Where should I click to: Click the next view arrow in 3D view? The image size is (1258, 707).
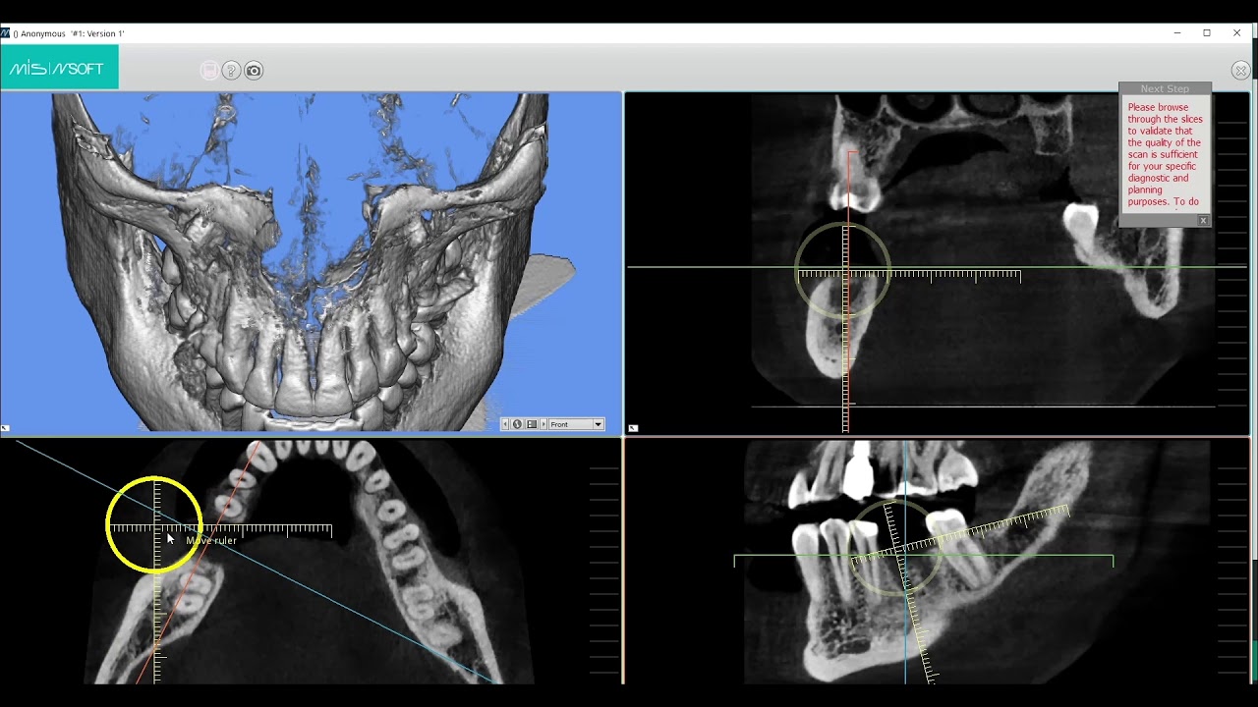pos(543,424)
